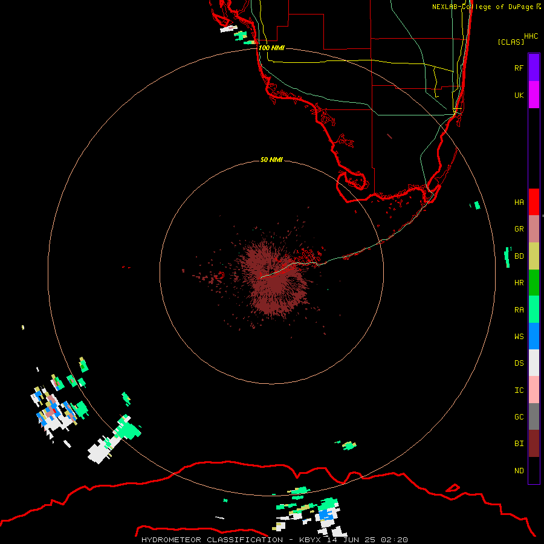This screenshot has height=544, width=544.
Task: Pick the HR heavy rain green swatch
Action: 534,283
